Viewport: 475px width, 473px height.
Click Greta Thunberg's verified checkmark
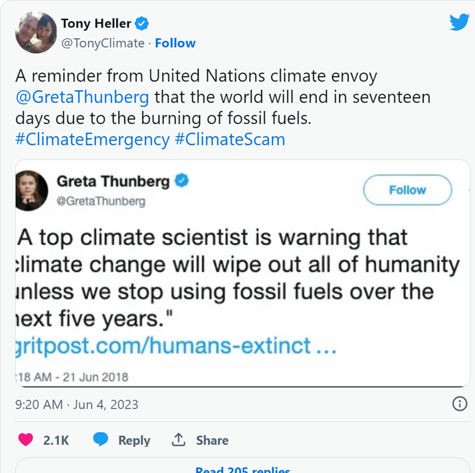pyautogui.click(x=182, y=181)
